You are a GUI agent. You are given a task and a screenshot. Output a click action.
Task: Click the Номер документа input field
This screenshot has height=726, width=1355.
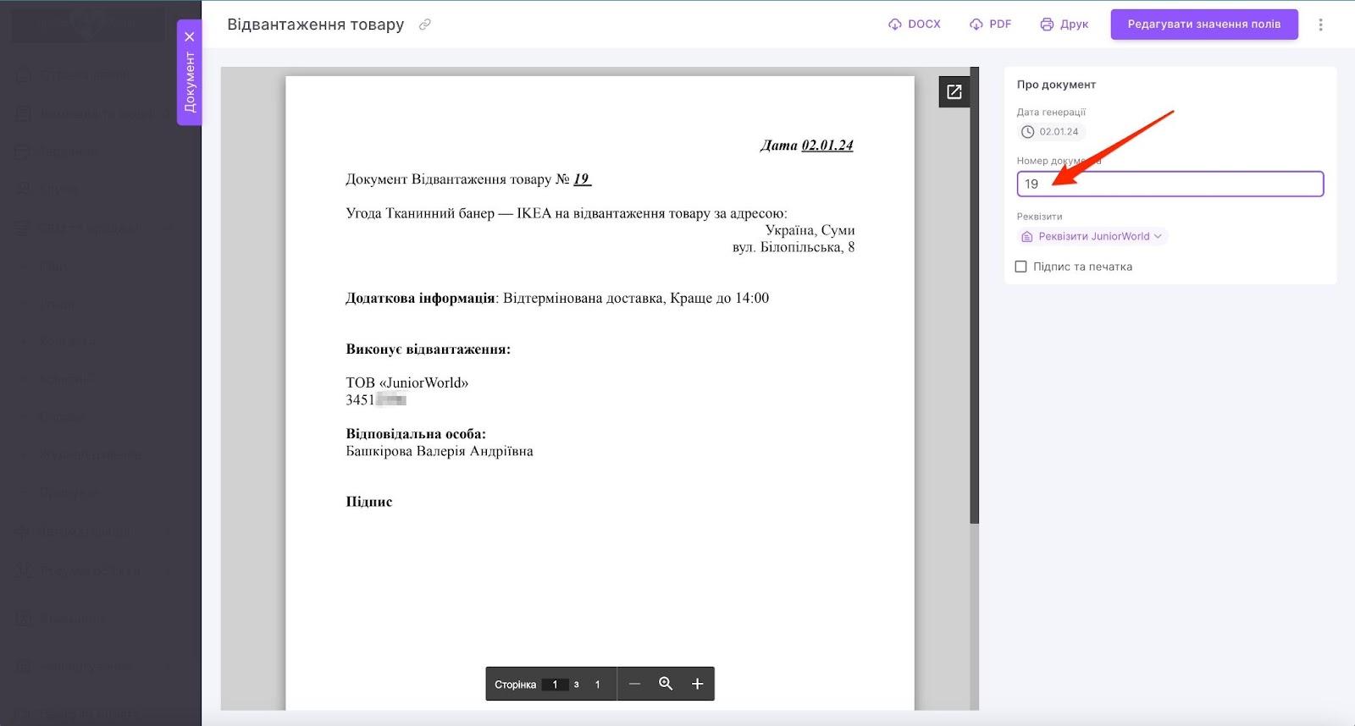click(1170, 184)
